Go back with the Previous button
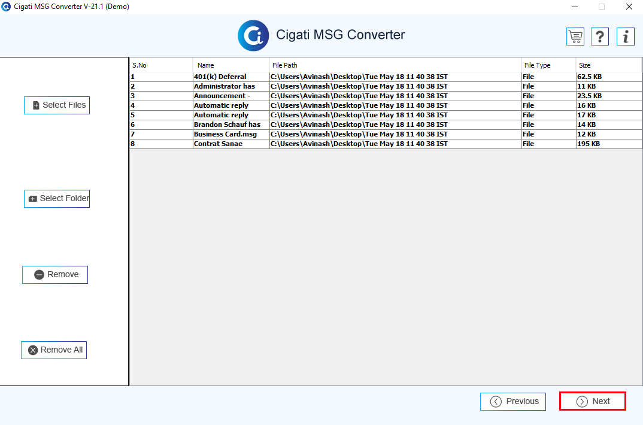The height and width of the screenshot is (425, 643). 513,401
